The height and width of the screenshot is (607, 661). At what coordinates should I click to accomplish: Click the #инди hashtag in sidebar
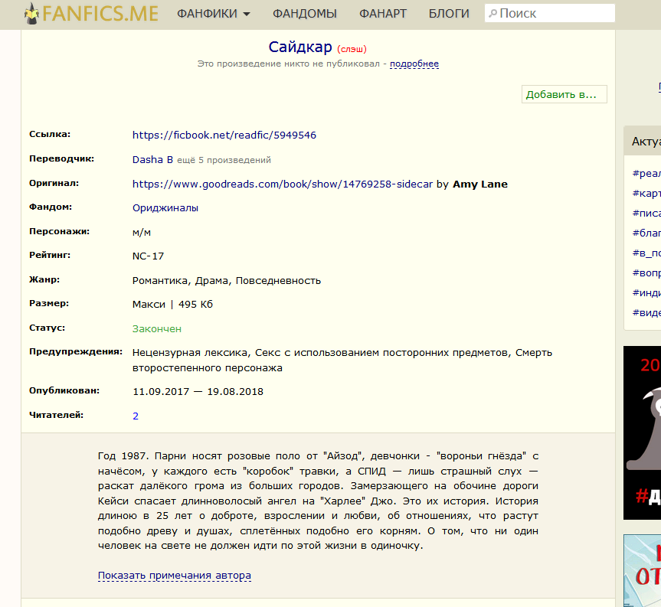[x=646, y=292]
